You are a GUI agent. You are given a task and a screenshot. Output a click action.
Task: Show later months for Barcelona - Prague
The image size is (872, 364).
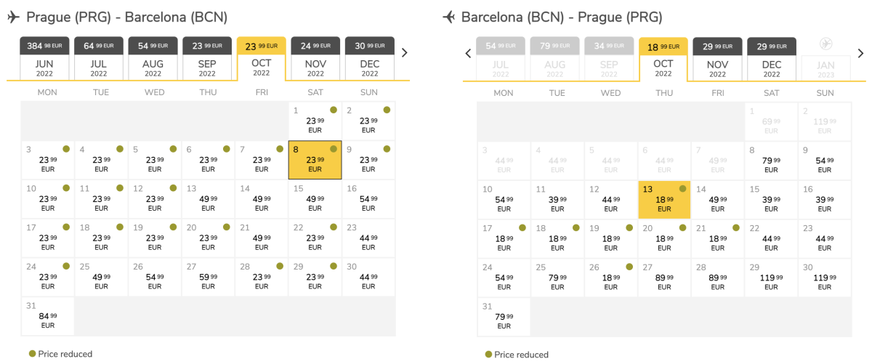860,53
